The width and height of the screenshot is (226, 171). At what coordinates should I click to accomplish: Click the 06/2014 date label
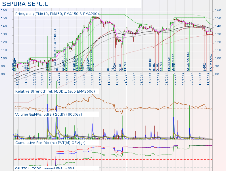pyautogui.click(x=167, y=79)
